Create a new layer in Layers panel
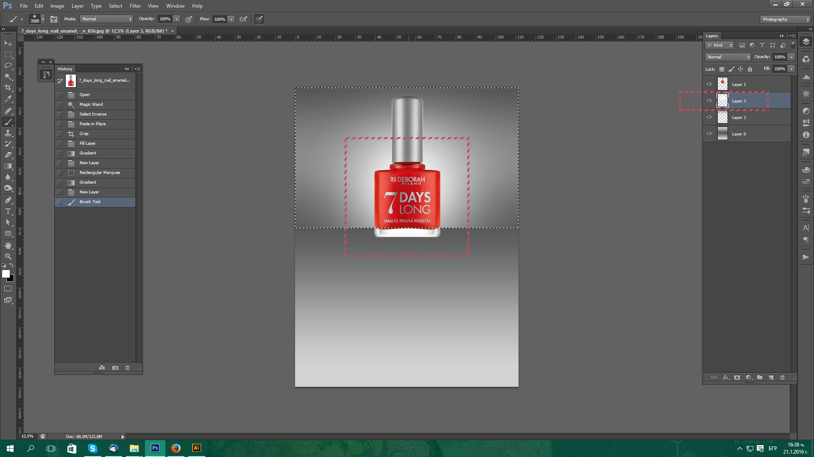The image size is (814, 457). point(771,377)
